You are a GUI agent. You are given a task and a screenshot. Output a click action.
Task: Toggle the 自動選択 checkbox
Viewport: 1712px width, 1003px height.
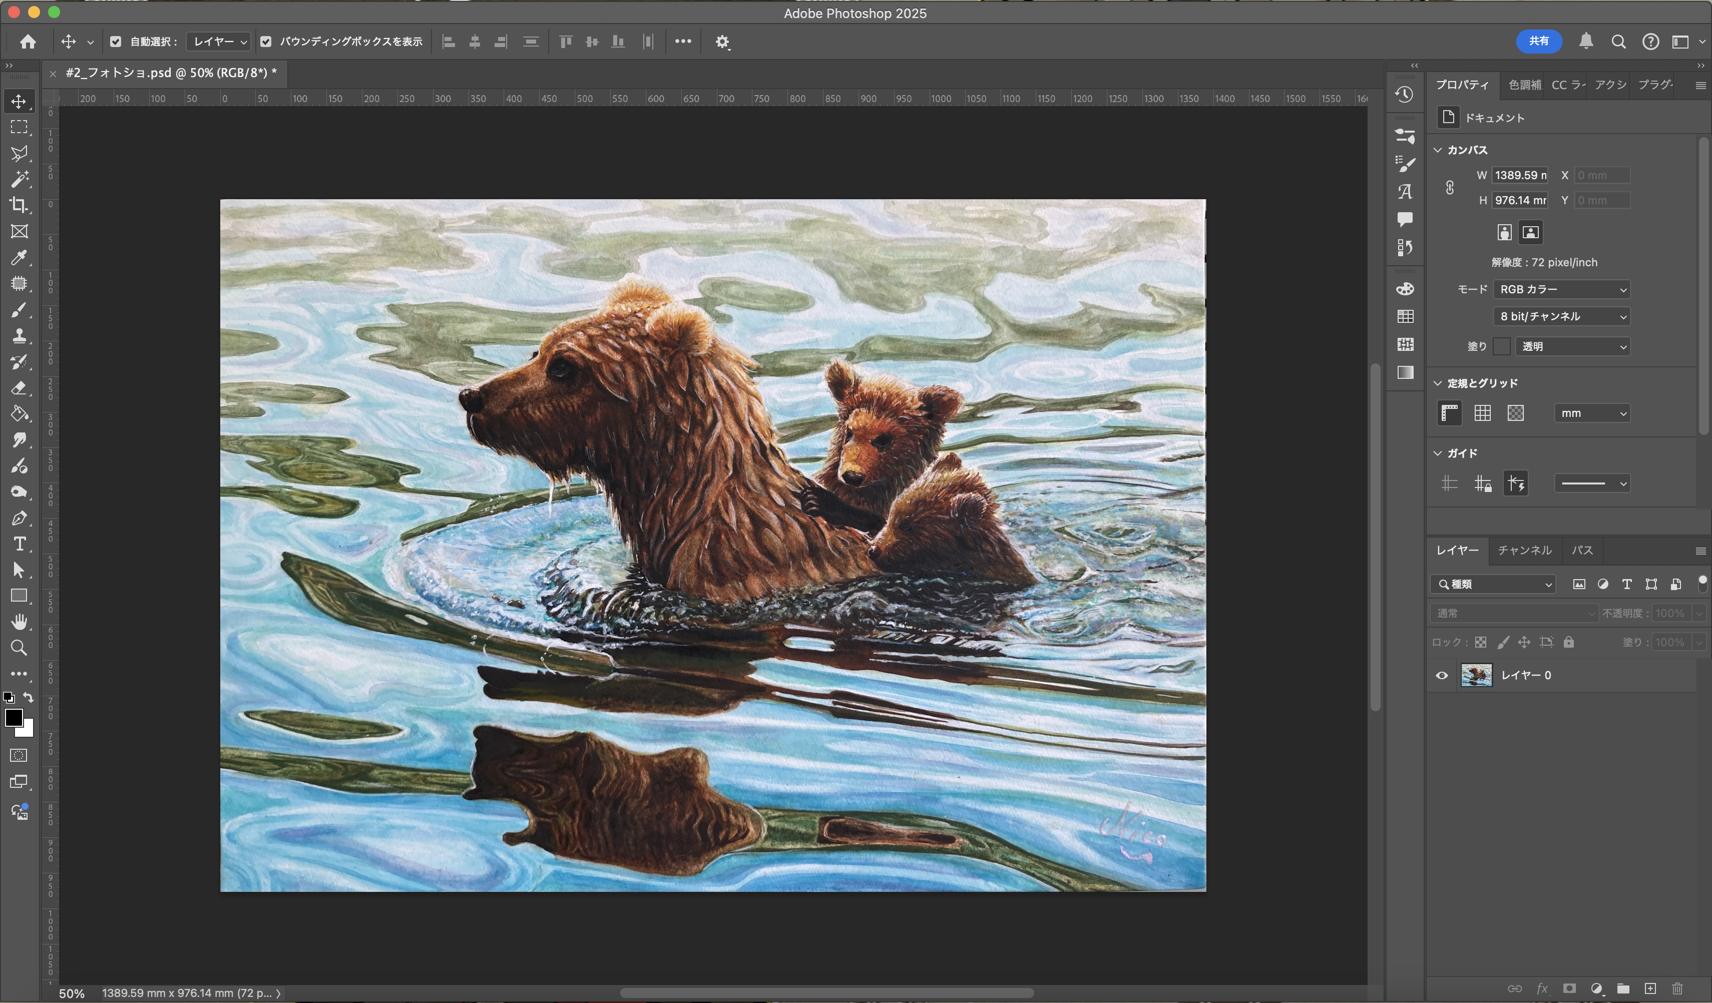(x=116, y=42)
